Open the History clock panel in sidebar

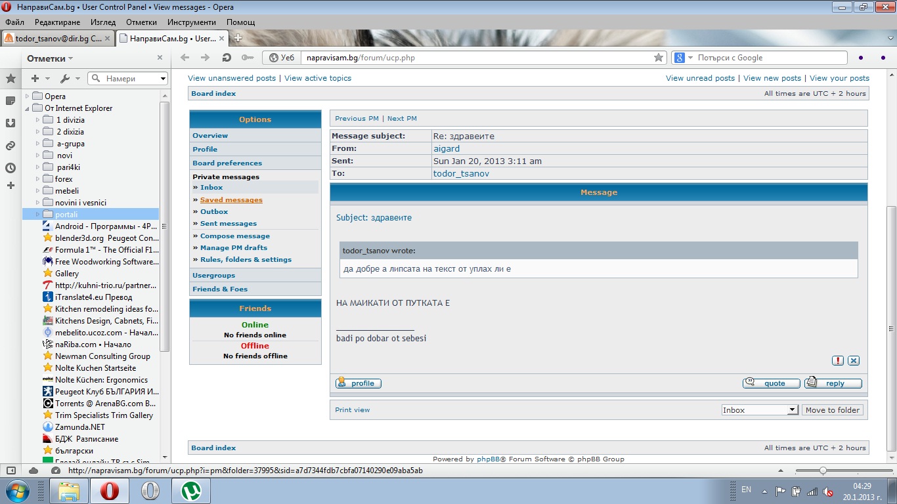click(11, 168)
